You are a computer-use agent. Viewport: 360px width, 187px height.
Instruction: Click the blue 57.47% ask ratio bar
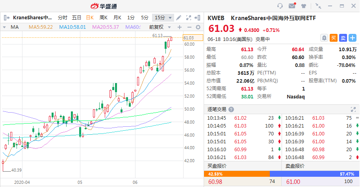pyautogui.click(x=315, y=174)
